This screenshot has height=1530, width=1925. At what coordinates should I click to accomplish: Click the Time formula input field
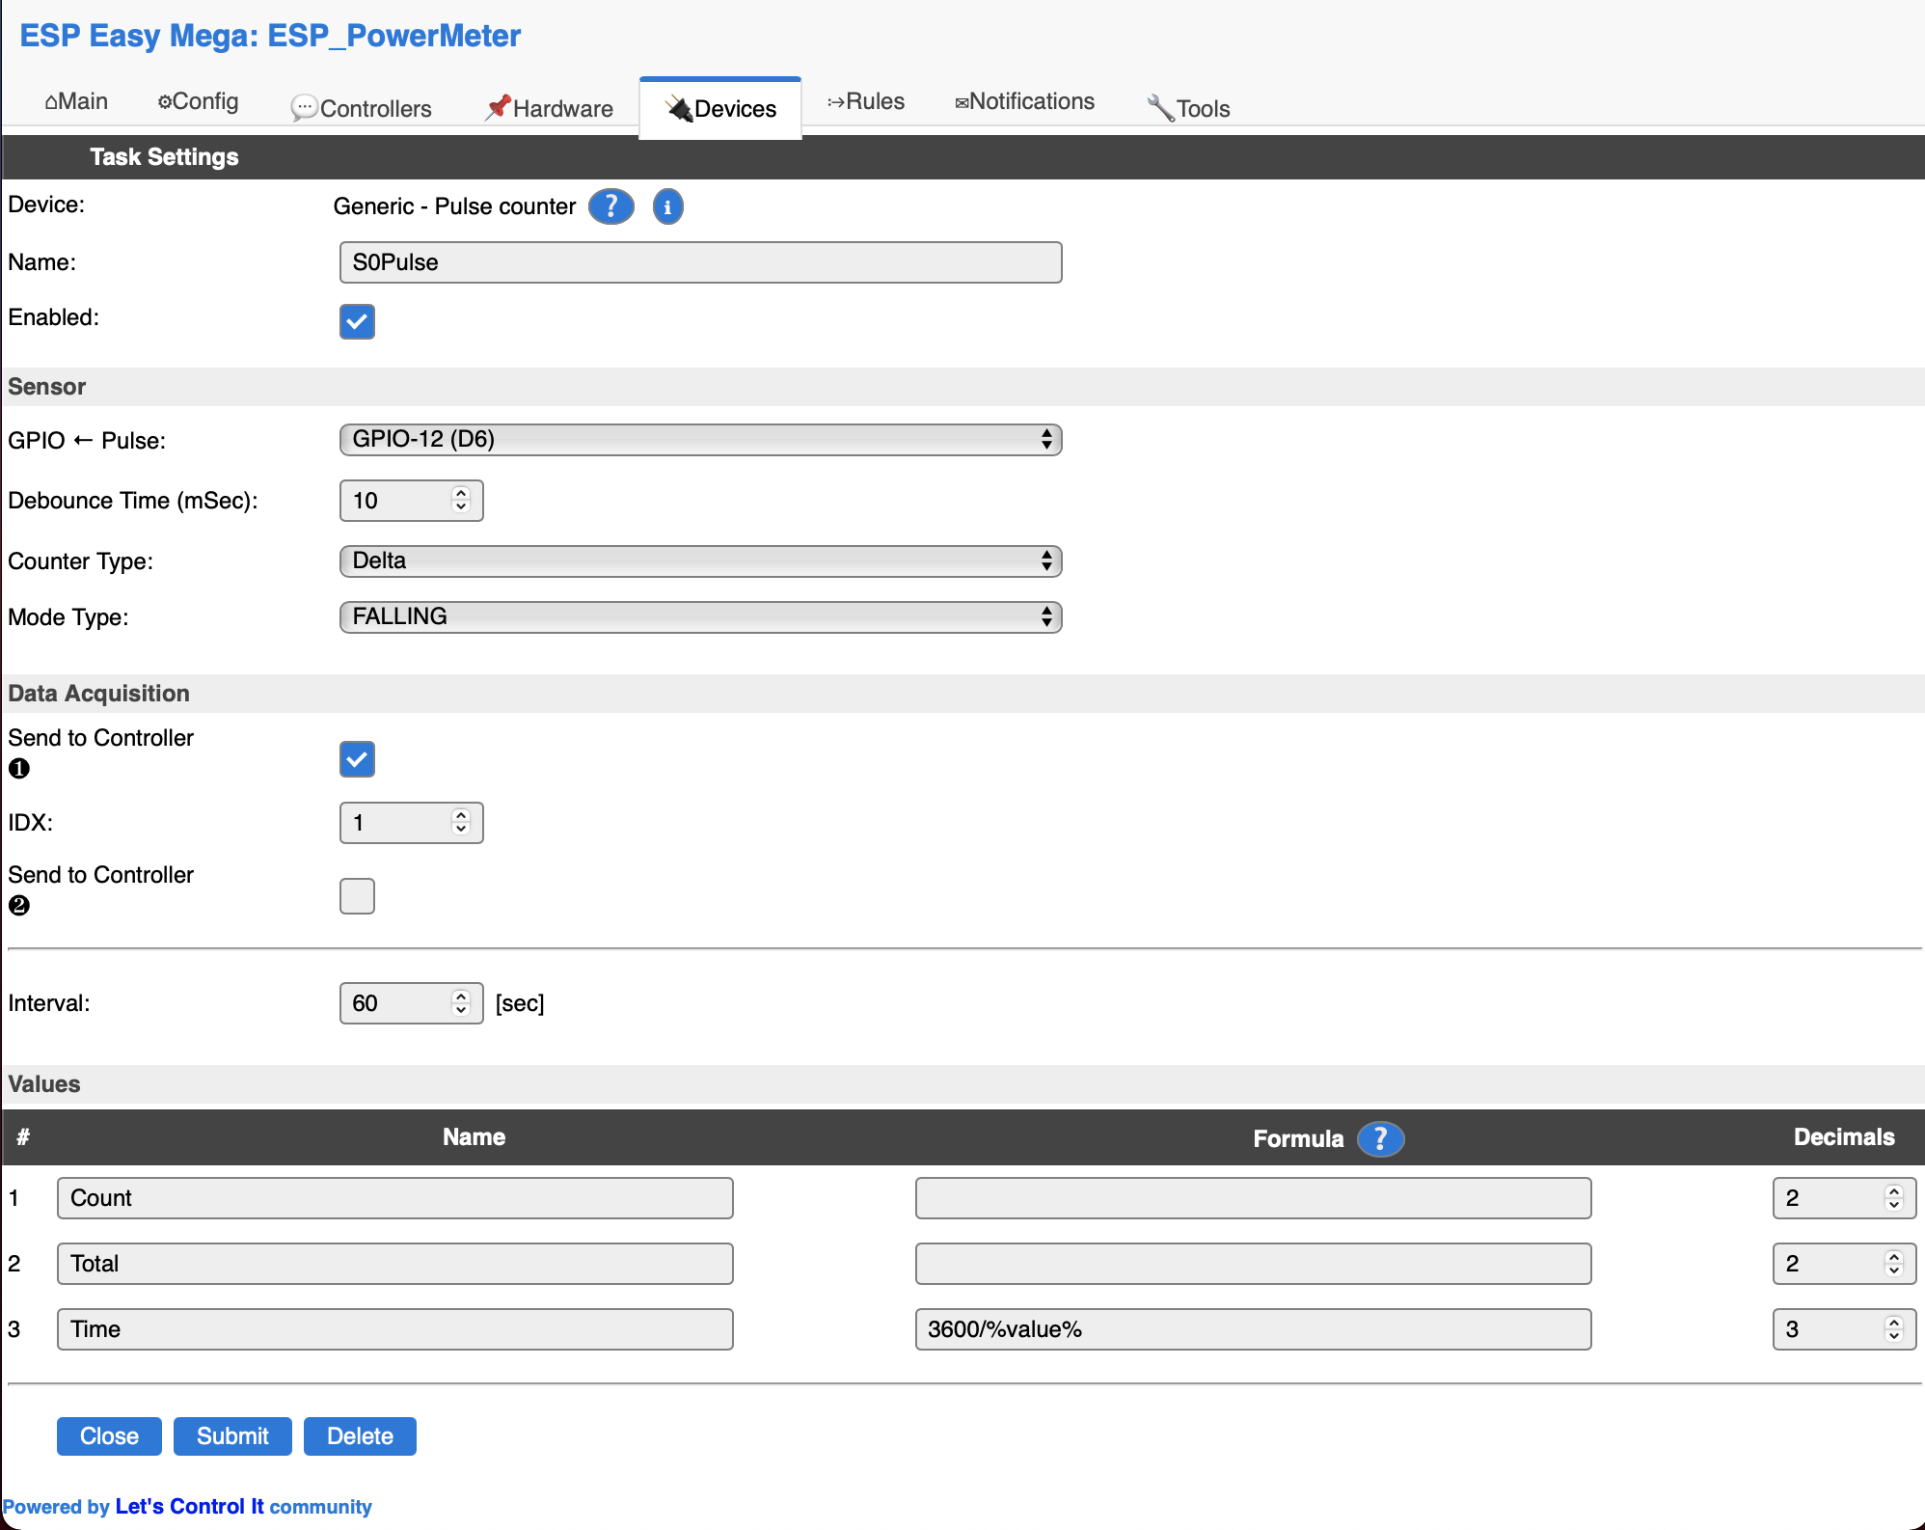click(1252, 1329)
